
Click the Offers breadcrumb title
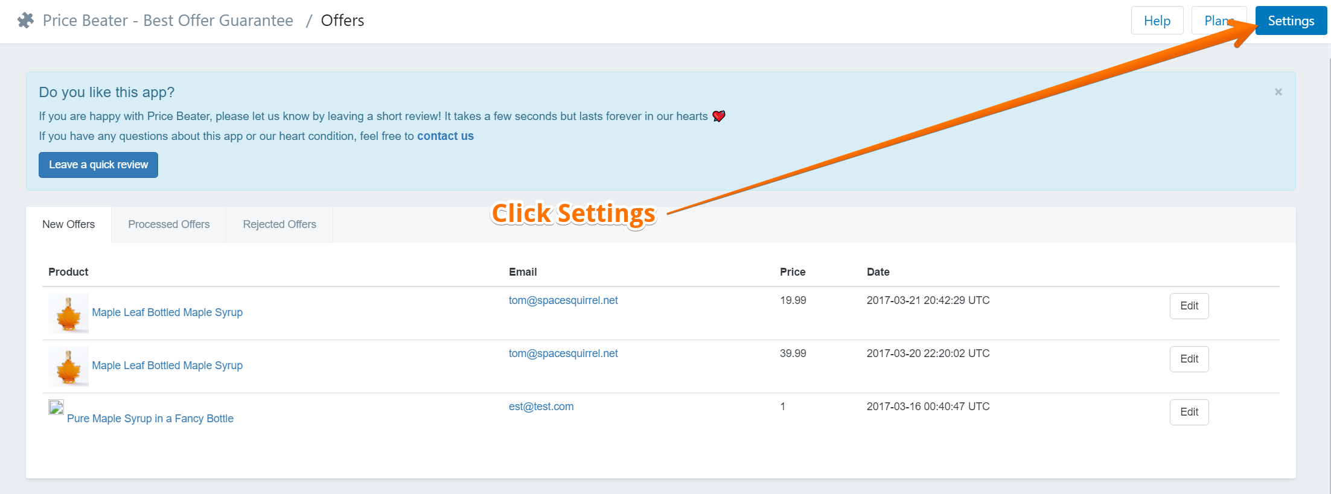point(342,21)
